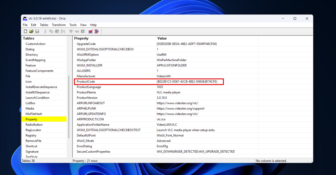Click the ProductLanguage value 1033

[160, 87]
